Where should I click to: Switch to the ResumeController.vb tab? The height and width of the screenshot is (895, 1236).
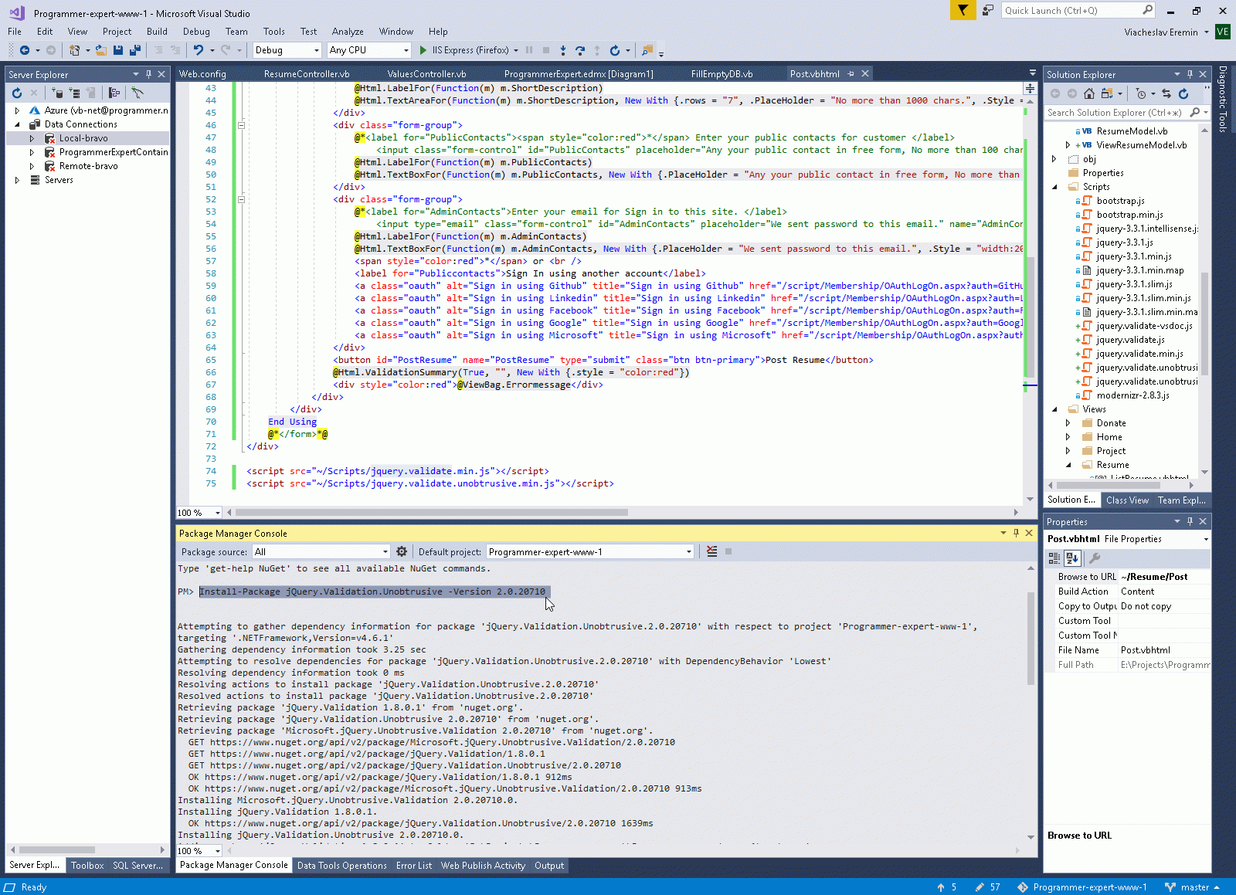tap(307, 74)
